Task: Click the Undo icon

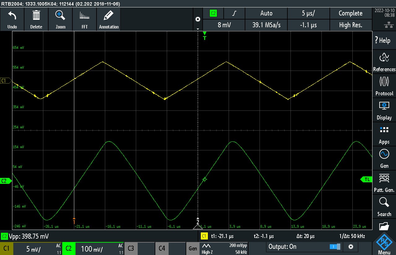Action: tap(12, 19)
